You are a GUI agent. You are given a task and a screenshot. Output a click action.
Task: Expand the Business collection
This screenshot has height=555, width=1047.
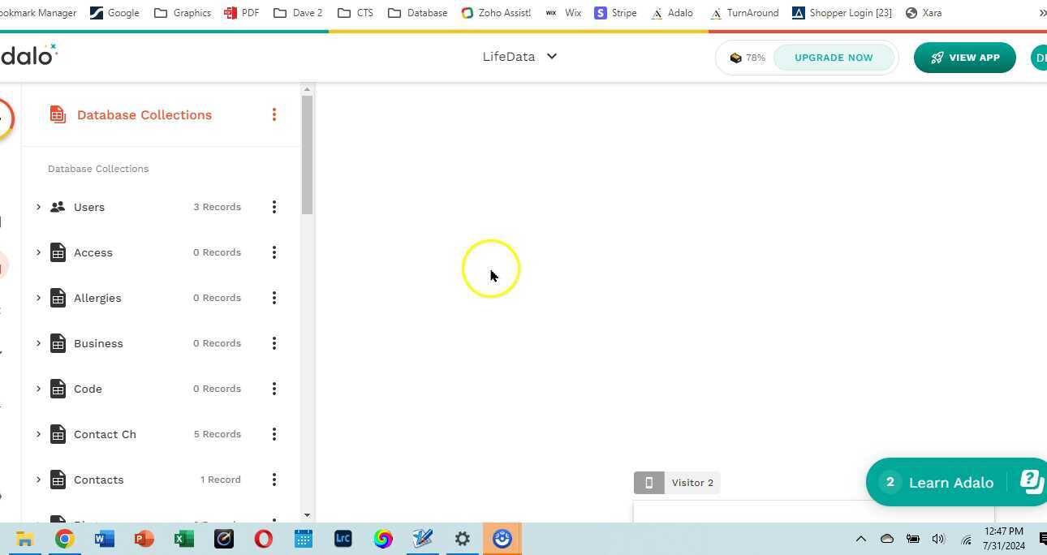click(x=38, y=343)
